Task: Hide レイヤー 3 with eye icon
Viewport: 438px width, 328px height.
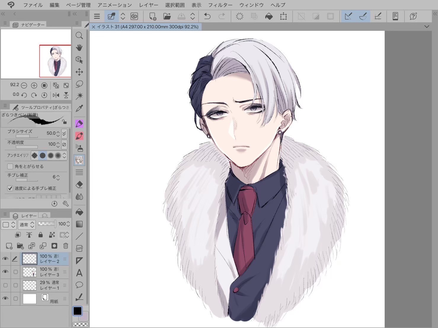Action: click(x=5, y=272)
